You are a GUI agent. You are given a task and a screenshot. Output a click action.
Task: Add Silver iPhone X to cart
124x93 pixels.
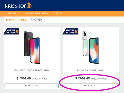[x=91, y=86]
